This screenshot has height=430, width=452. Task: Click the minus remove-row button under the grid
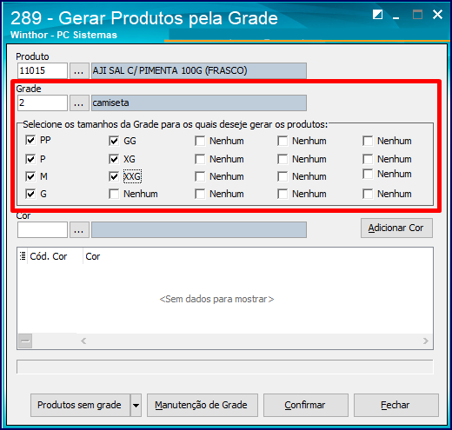coord(25,341)
